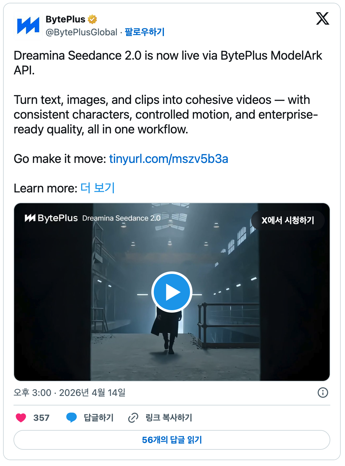Open the tinyurl.com/mszv5b3a link
Image resolution: width=345 pixels, height=466 pixels.
click(169, 159)
